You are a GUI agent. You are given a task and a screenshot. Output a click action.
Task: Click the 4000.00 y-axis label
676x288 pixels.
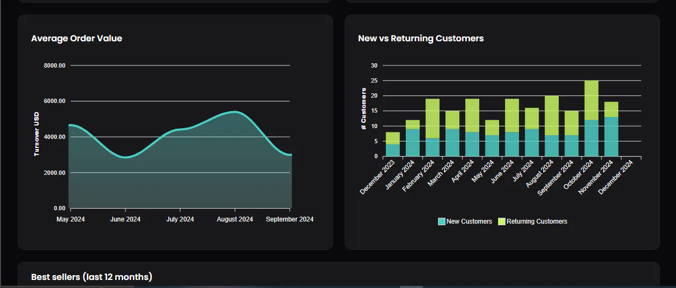(55, 137)
